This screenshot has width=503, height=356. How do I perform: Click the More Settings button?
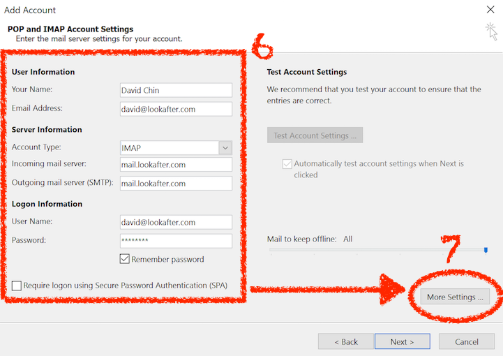pos(455,297)
